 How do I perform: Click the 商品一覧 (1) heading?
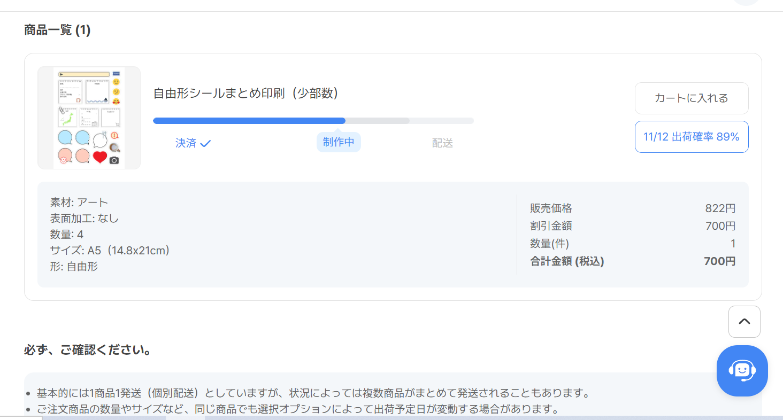click(x=57, y=30)
